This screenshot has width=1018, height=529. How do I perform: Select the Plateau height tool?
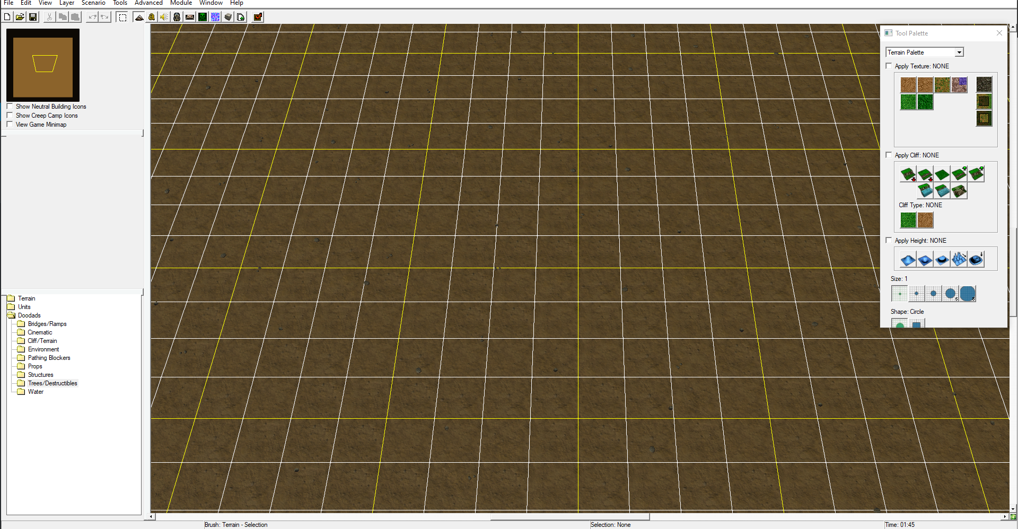pos(942,259)
